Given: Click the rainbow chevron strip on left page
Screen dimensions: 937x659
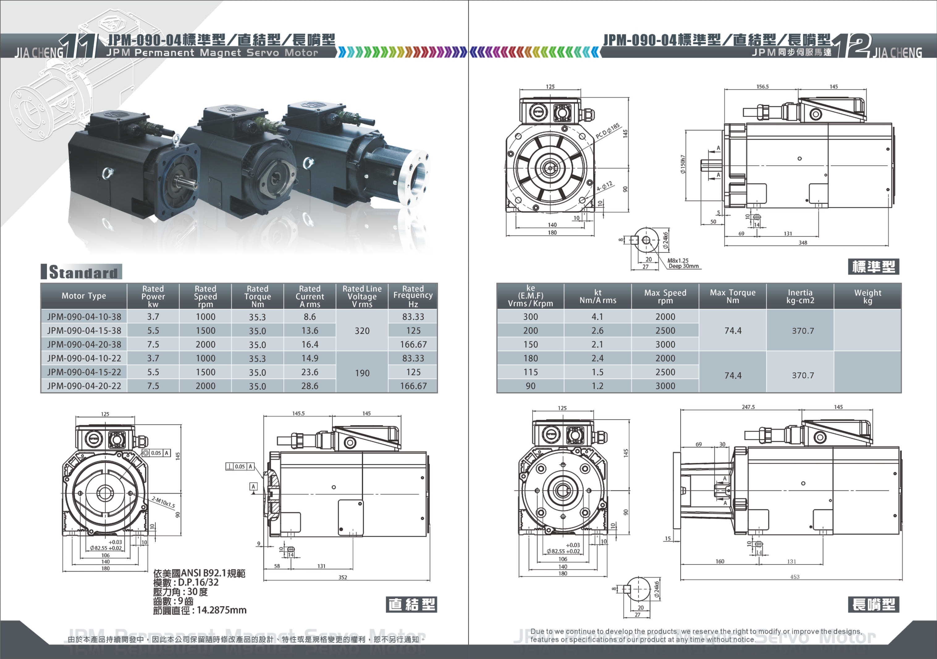Looking at the screenshot, I should 402,52.
